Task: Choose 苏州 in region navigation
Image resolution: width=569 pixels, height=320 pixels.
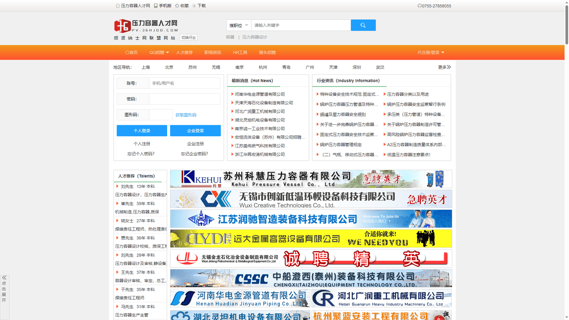Action: tap(192, 68)
